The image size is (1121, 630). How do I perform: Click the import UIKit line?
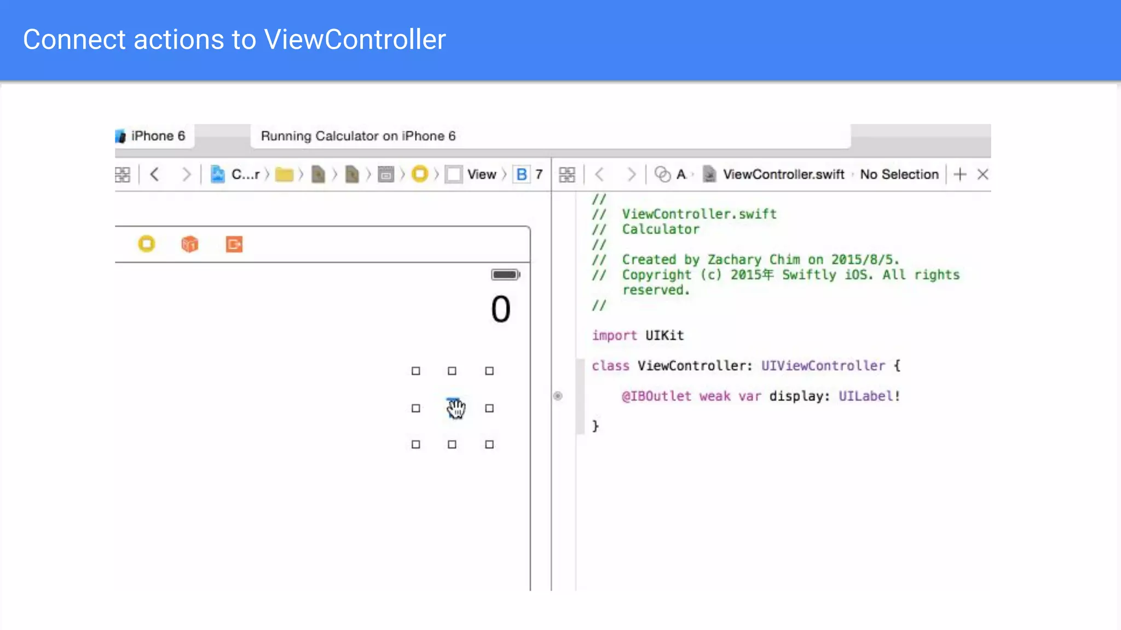tap(638, 335)
